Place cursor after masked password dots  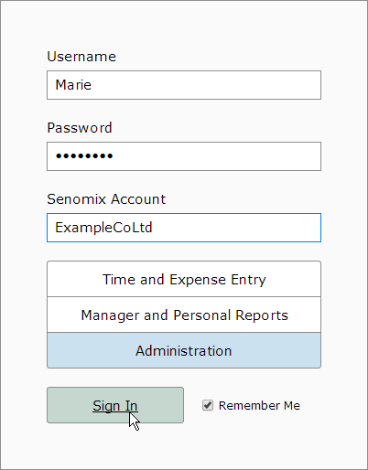pyautogui.click(x=114, y=156)
